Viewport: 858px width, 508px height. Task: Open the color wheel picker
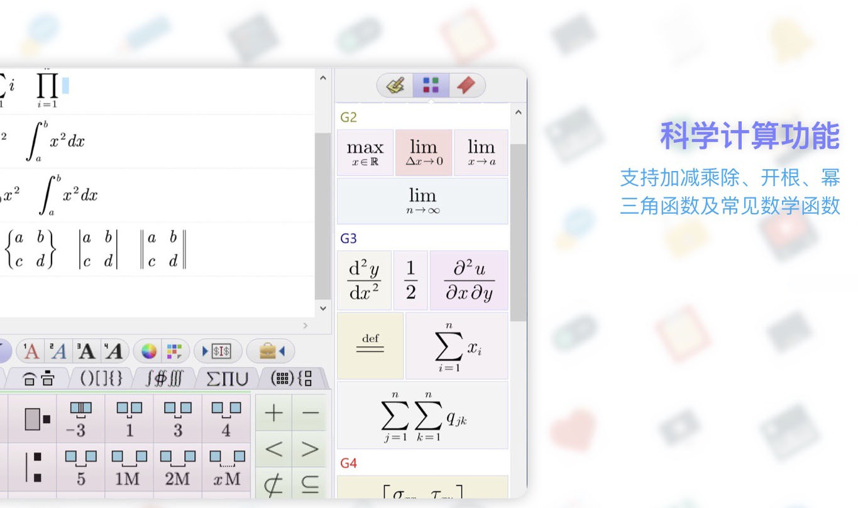pos(149,351)
